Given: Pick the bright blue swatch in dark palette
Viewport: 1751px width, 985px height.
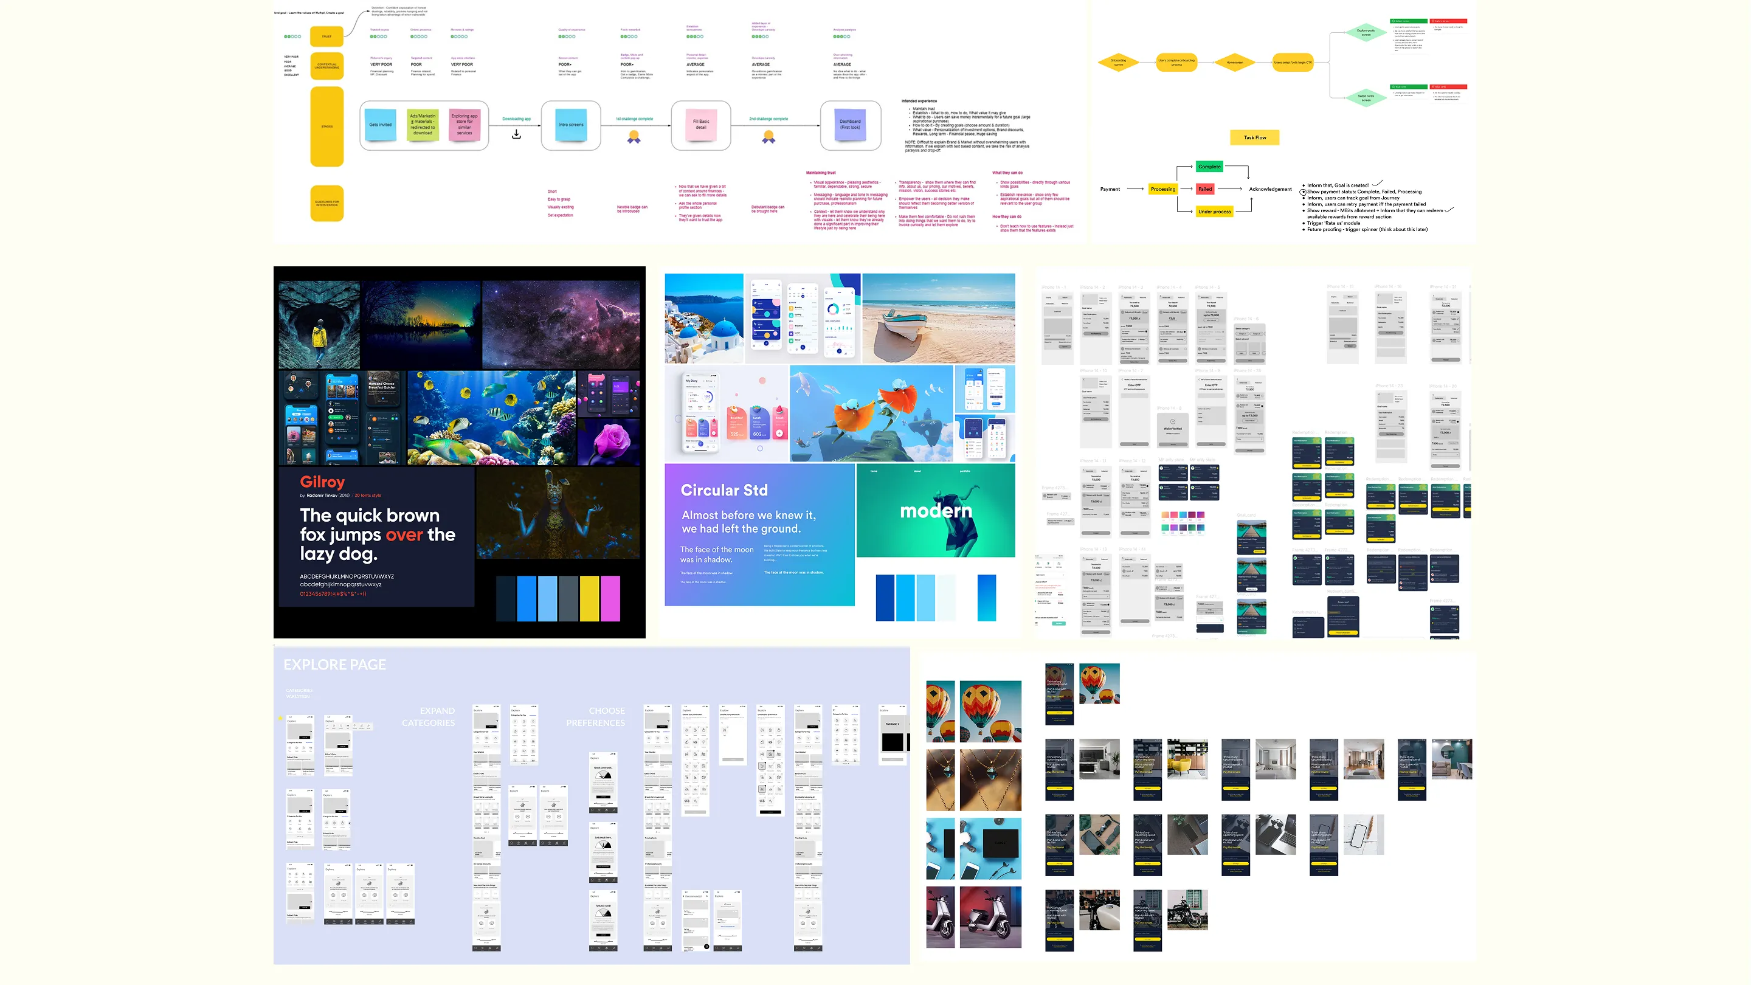Looking at the screenshot, I should 527,598.
